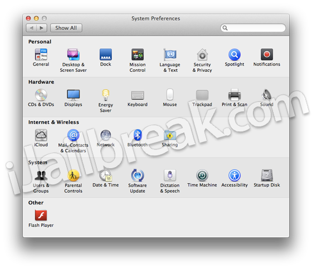Open the Sound preferences icon
The image size is (312, 269).
pos(267,95)
